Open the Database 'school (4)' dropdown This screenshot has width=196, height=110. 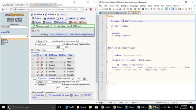14,27
